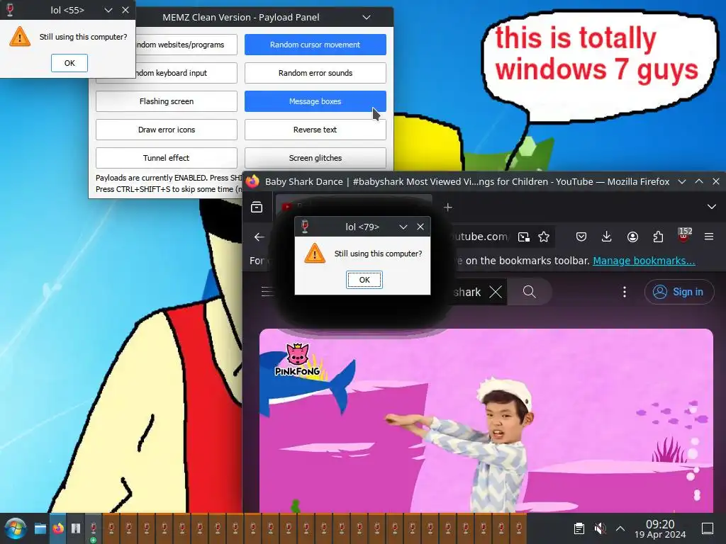726x544 pixels.
Task: Click the Show Desktop button on the taskbar
Action: click(x=708, y=528)
